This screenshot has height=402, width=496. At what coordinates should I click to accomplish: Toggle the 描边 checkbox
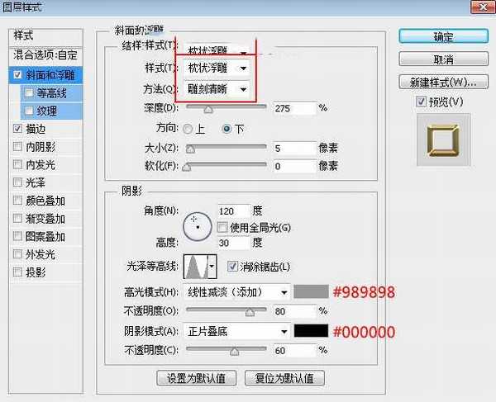coord(18,129)
